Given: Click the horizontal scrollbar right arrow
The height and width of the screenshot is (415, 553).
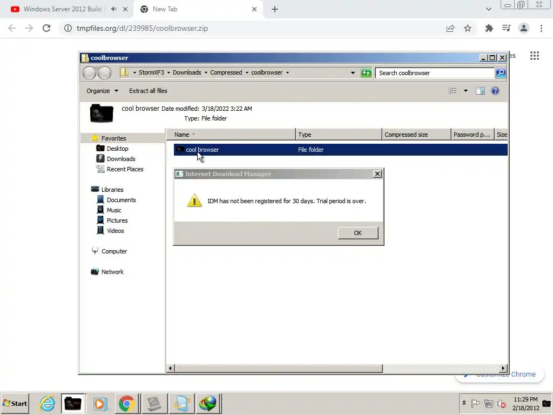Looking at the screenshot, I should pos(503,368).
